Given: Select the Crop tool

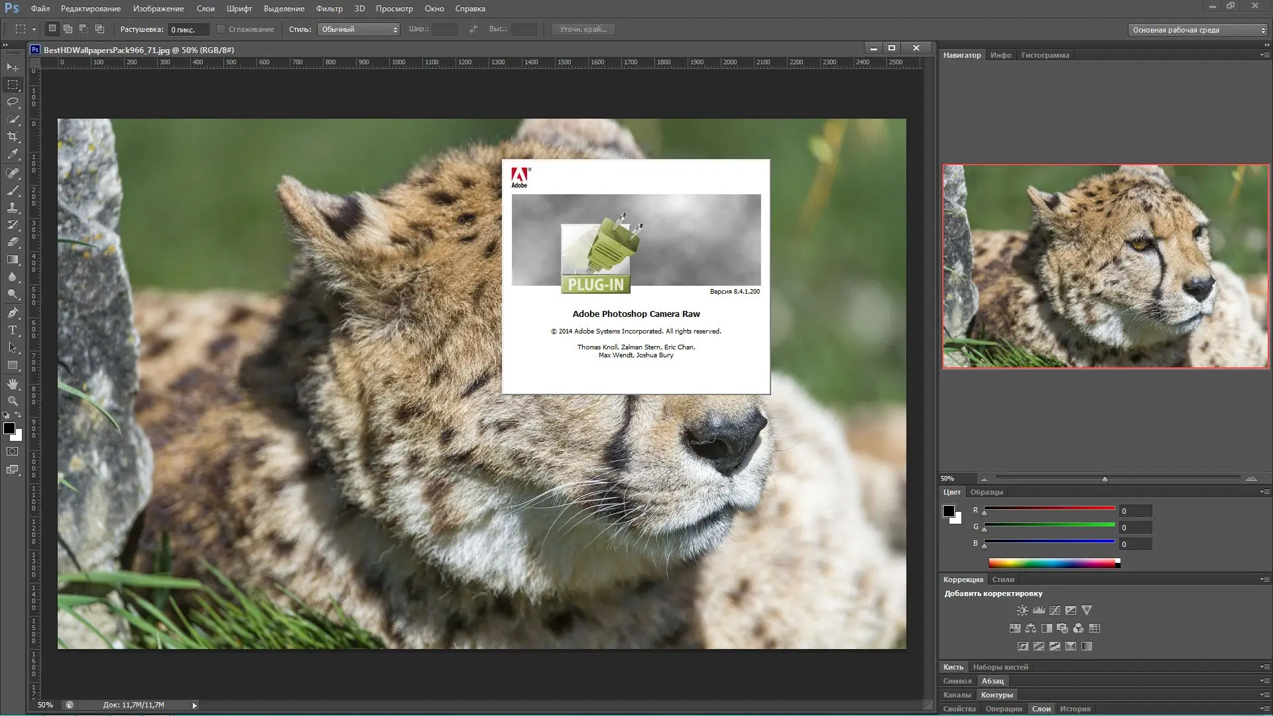Looking at the screenshot, I should (x=13, y=137).
